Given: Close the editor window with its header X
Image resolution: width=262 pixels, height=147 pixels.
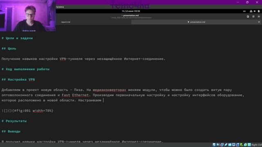Looking at the screenshot, I should [259, 16].
